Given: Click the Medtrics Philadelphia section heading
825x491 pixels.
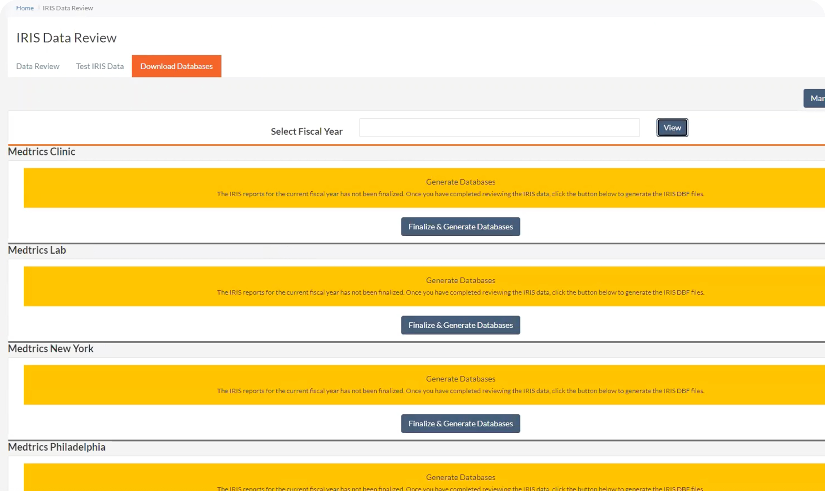Looking at the screenshot, I should 57,447.
